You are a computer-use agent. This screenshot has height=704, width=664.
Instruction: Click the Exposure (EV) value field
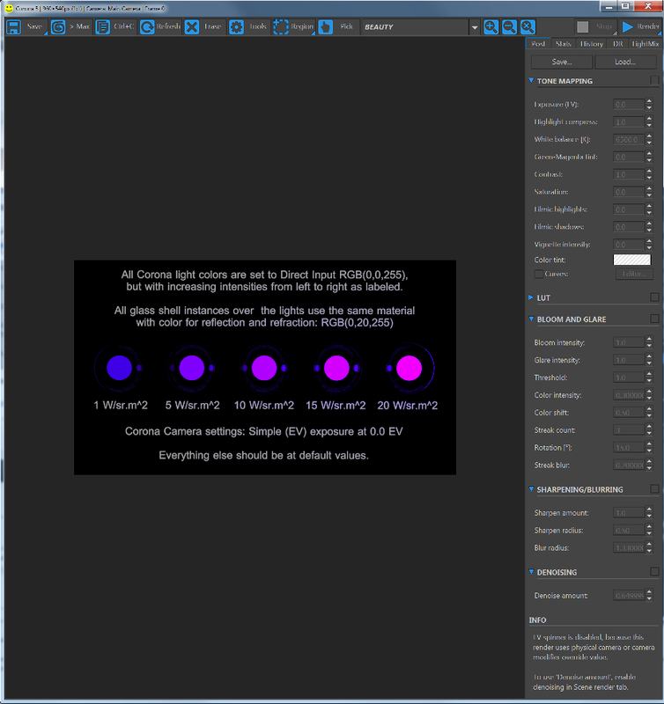[629, 104]
